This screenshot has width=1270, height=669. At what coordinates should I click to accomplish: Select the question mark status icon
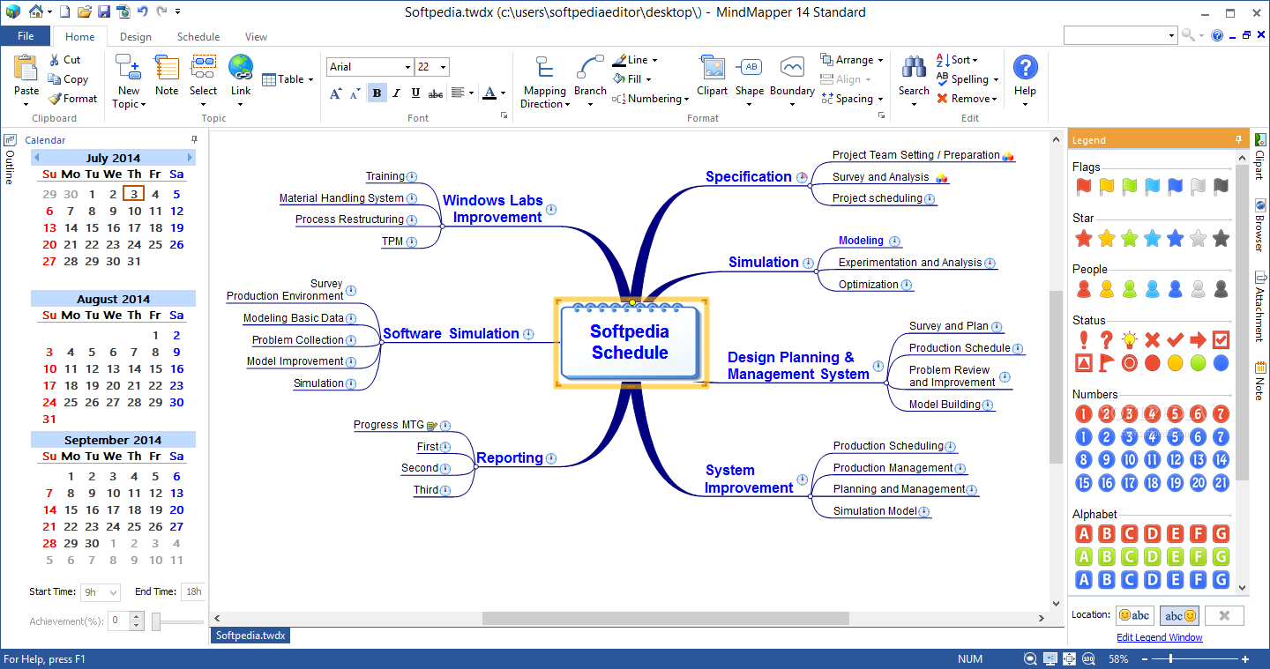[x=1106, y=340]
